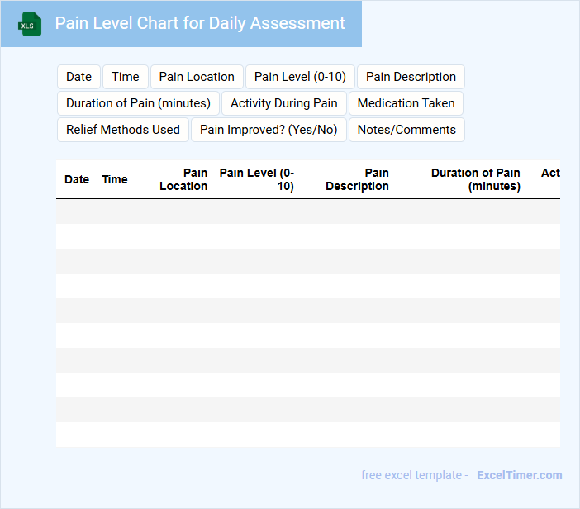Click the Pain Level (0-10) tag
The width and height of the screenshot is (580, 509).
[x=300, y=77]
